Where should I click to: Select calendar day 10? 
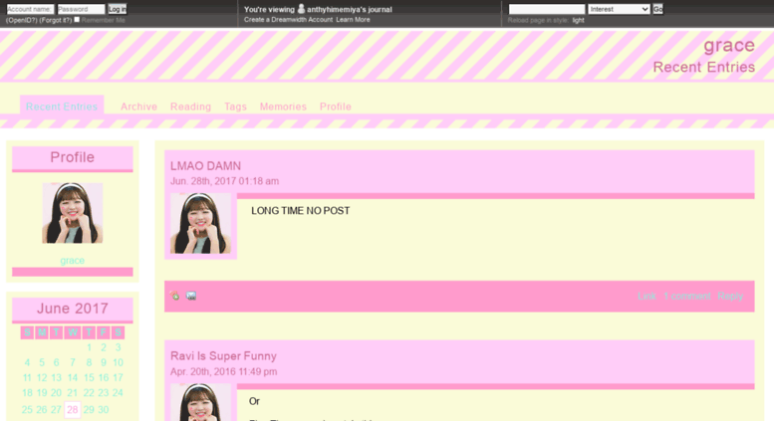pyautogui.click(x=118, y=363)
